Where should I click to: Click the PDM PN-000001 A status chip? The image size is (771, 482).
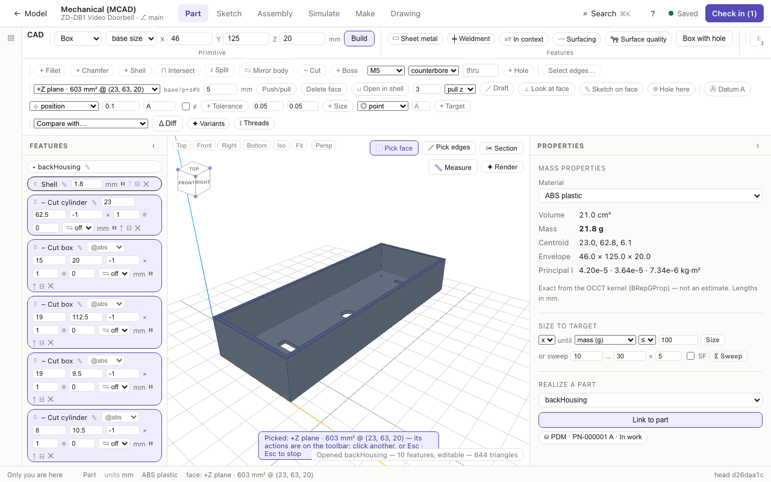click(x=593, y=437)
